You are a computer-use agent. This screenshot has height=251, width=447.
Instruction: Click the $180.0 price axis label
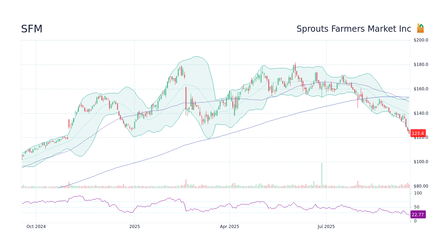tap(421, 64)
